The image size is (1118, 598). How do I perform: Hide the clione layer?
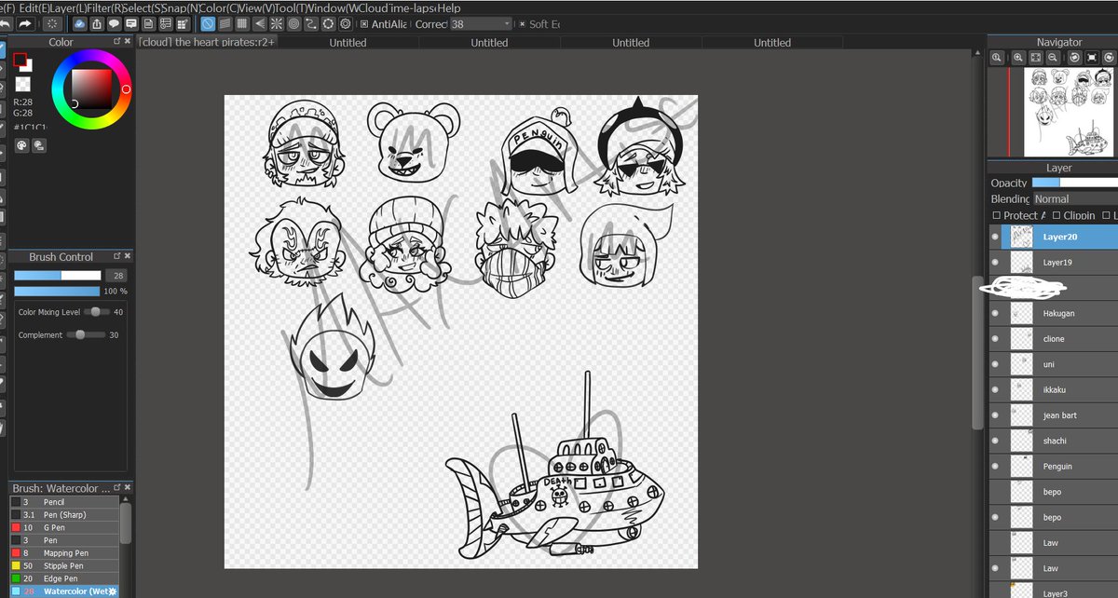(x=996, y=339)
